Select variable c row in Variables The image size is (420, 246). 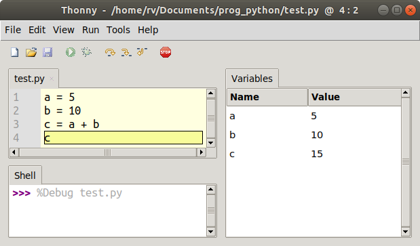314,154
